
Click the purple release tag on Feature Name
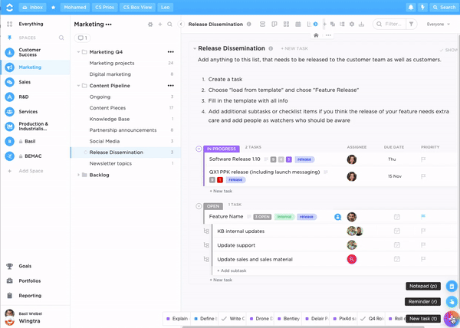(307, 217)
